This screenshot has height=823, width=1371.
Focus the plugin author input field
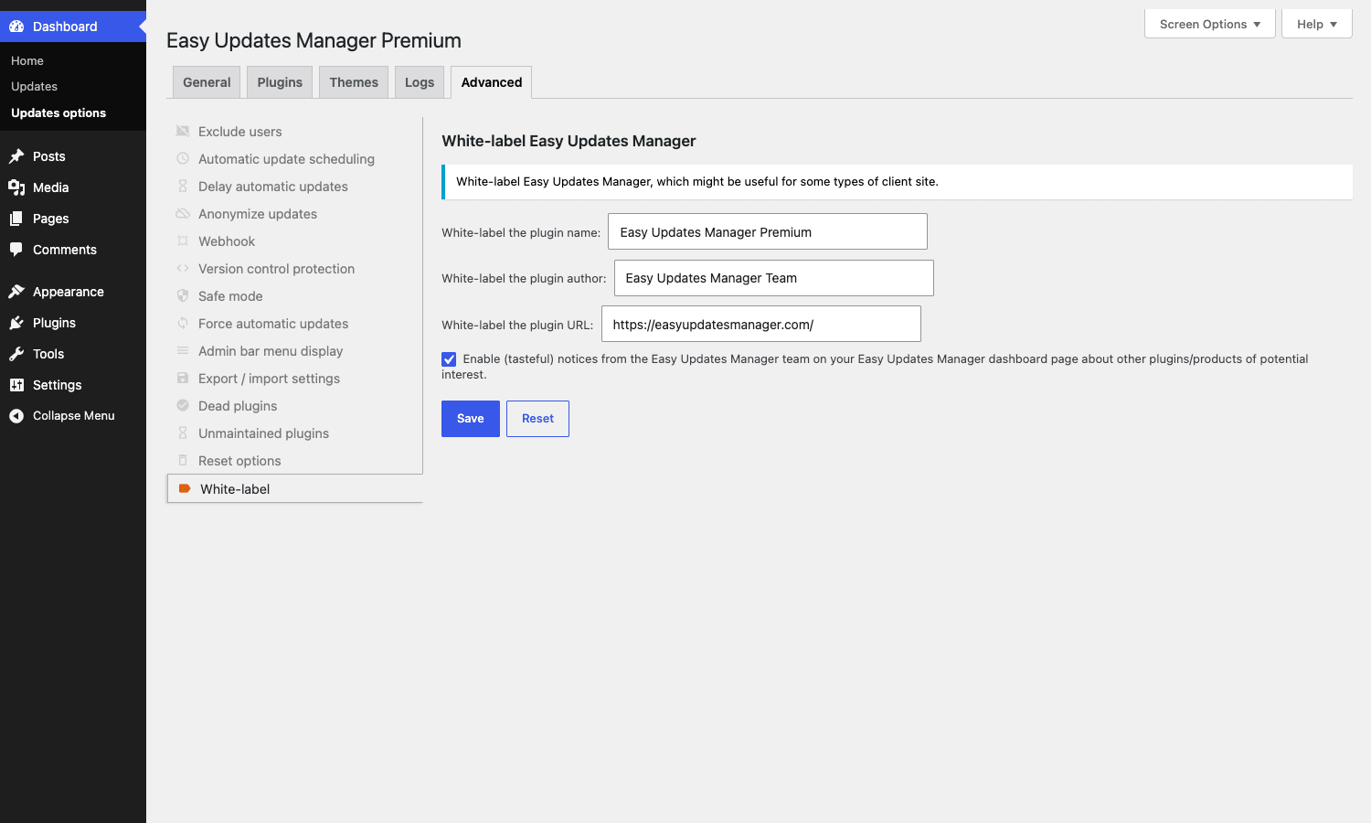pos(774,278)
